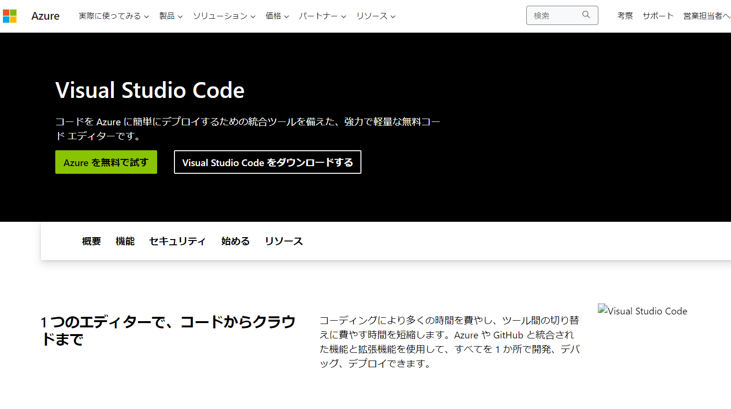Open the リソース tab in section navigation

click(x=284, y=241)
